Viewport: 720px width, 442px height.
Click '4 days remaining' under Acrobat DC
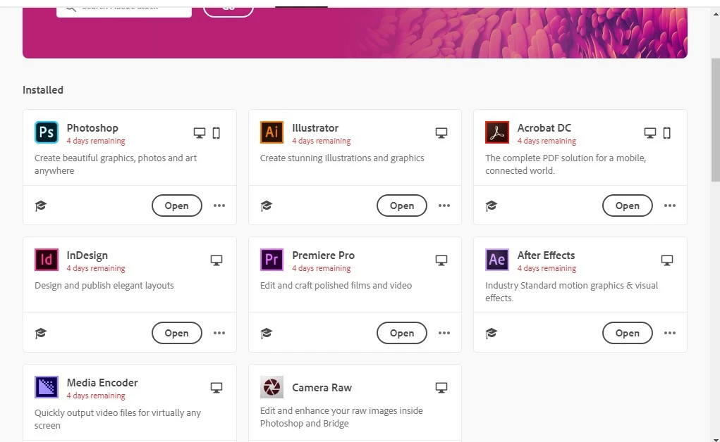point(547,141)
